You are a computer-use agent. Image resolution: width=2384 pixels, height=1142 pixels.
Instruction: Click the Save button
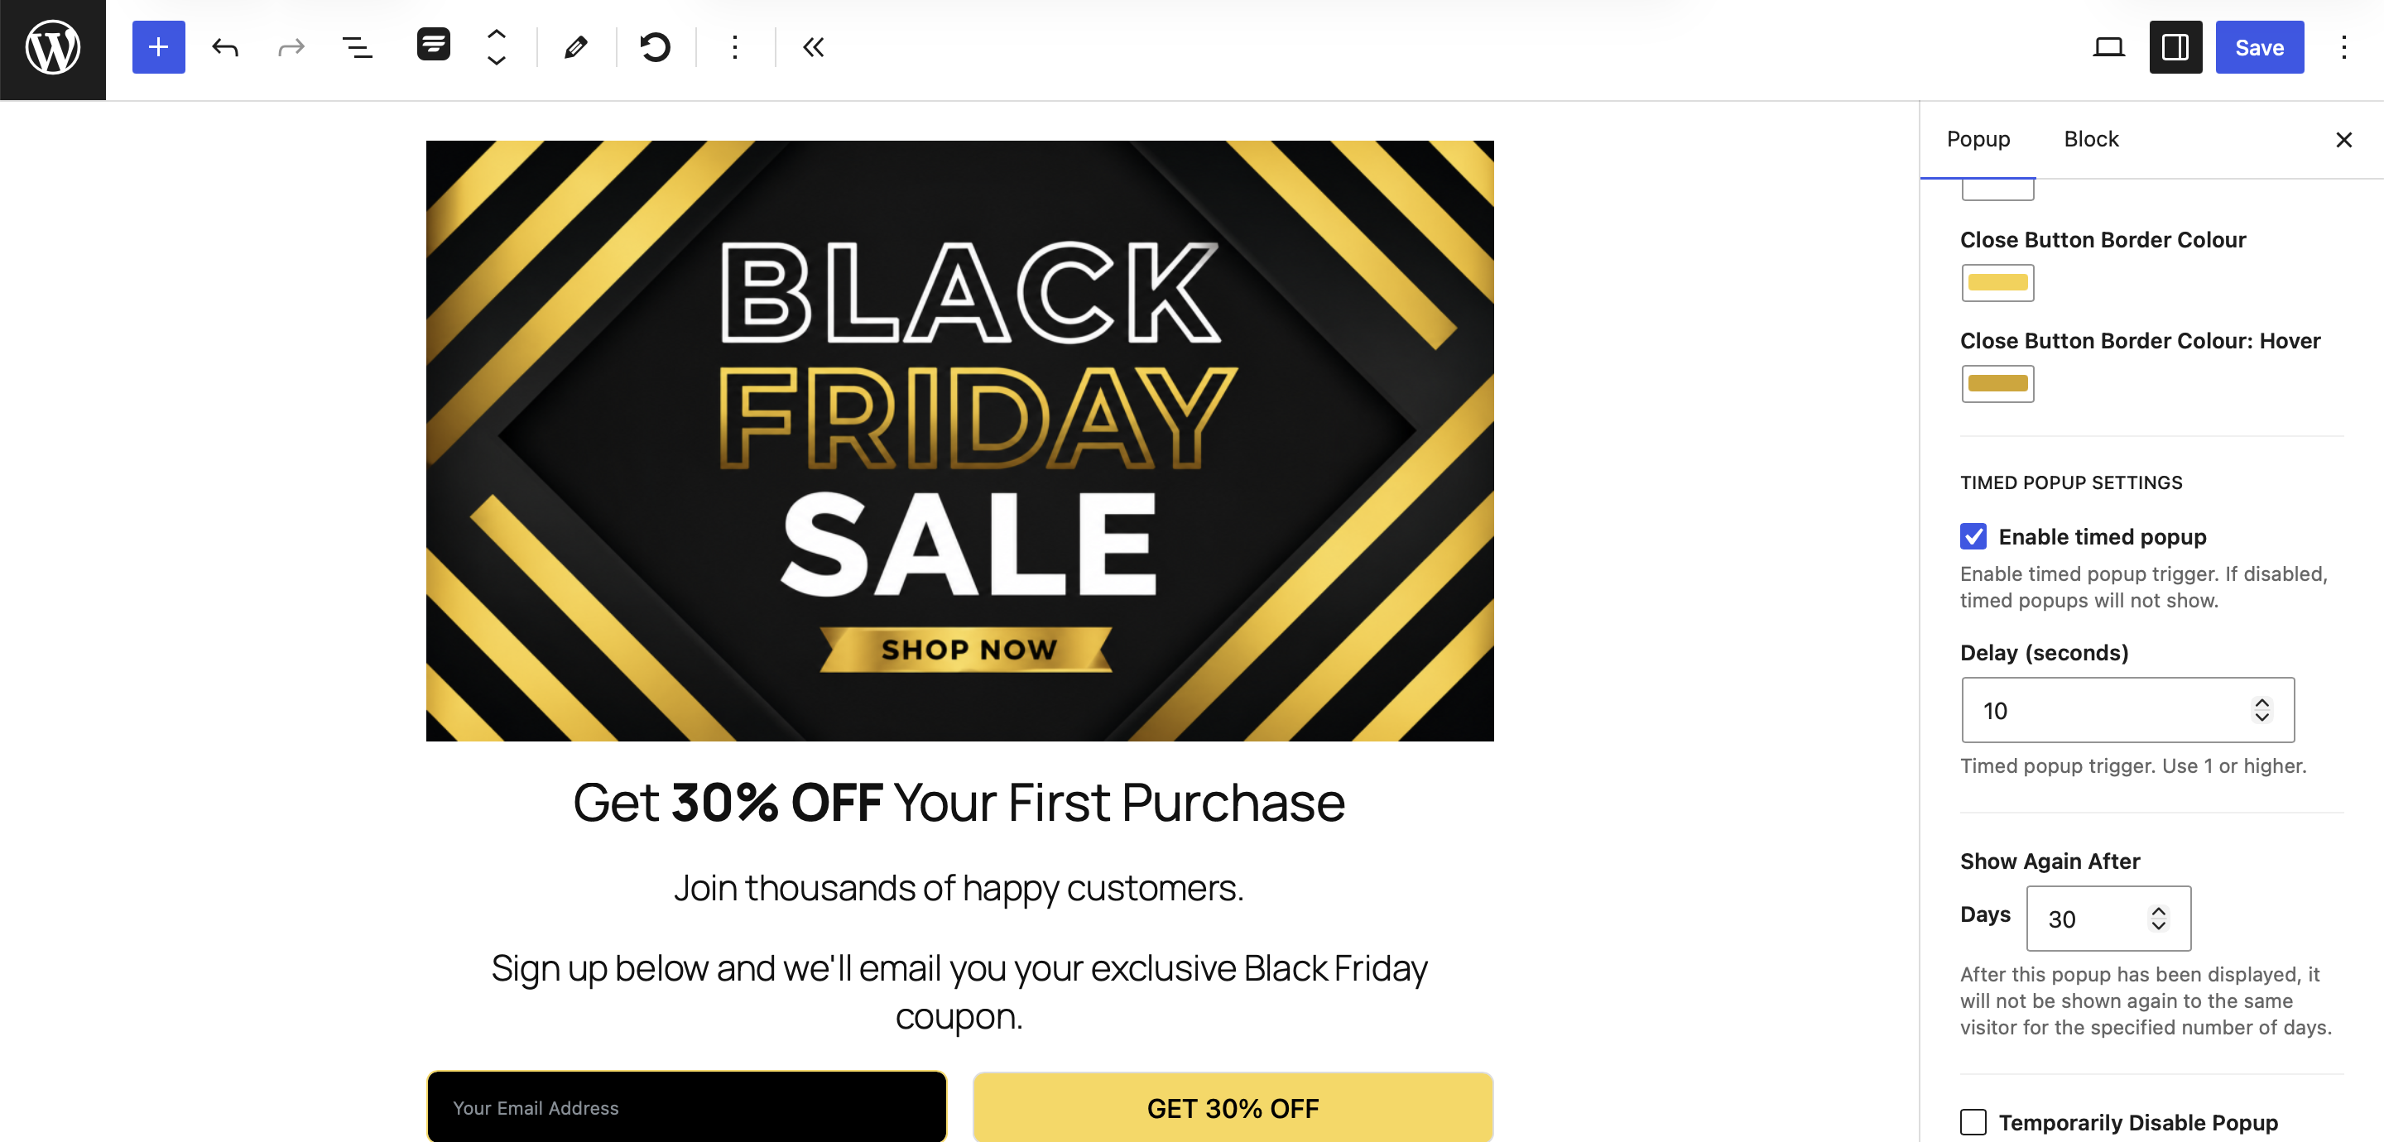[x=2259, y=47]
